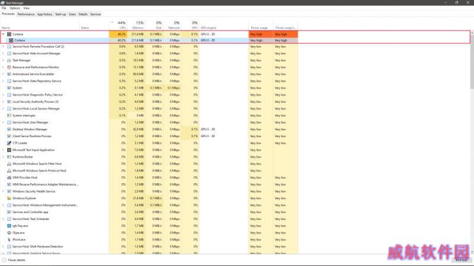The image size is (474, 266).
Task: Expand Microsoft Text Input Application group
Action: [x=4, y=150]
